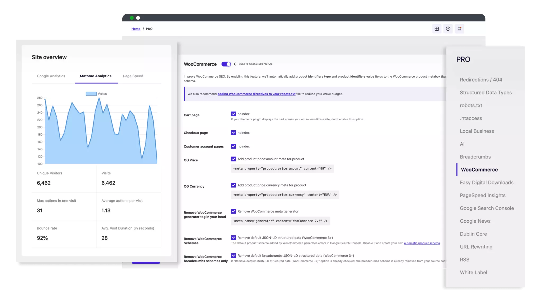Viewport: 541px width, 304px height.
Task: Click the Bounce rate 92% value
Action: click(42, 238)
